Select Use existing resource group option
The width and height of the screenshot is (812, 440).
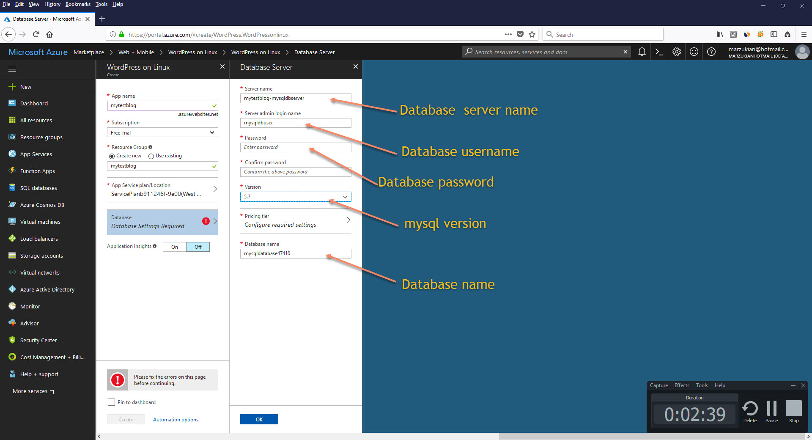[x=151, y=156]
